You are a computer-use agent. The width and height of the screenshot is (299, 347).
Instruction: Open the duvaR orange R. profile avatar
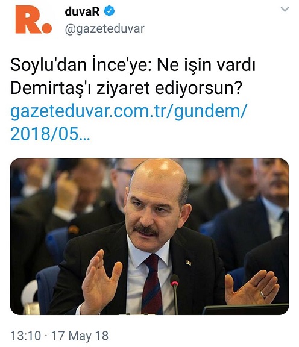(x=33, y=20)
